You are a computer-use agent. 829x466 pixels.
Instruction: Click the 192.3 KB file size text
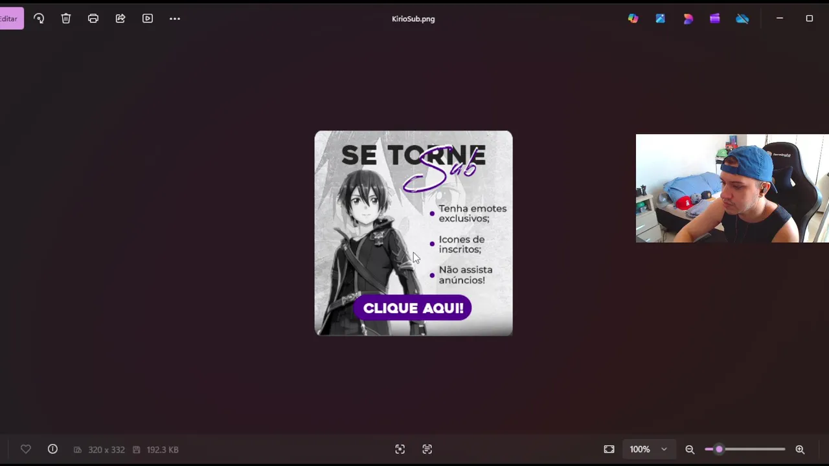click(x=163, y=450)
